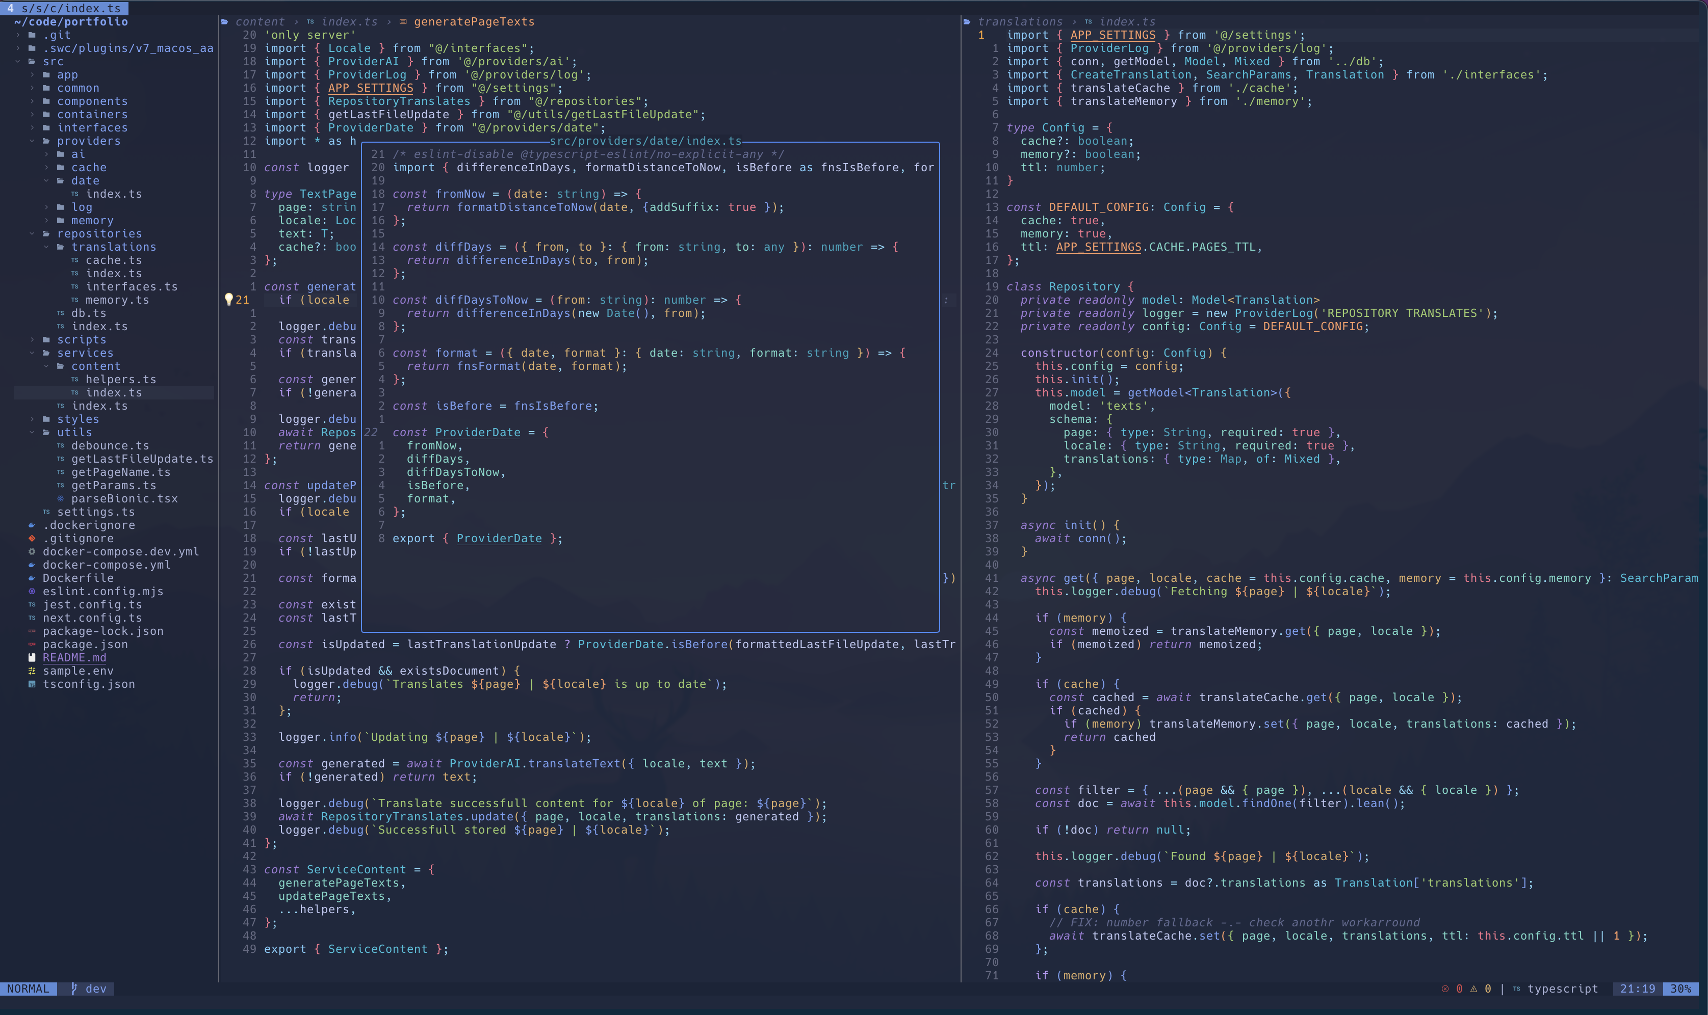Open getPageName.ts in the file tree
This screenshot has width=1708, height=1015.
(121, 472)
